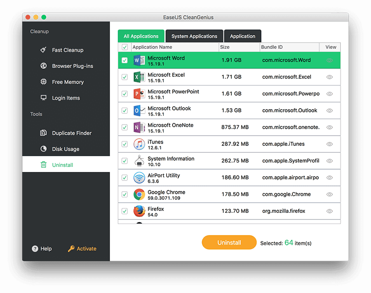Screen dimensions: 371x293
Task: Uncheck the System Information checkbox
Action: click(124, 161)
